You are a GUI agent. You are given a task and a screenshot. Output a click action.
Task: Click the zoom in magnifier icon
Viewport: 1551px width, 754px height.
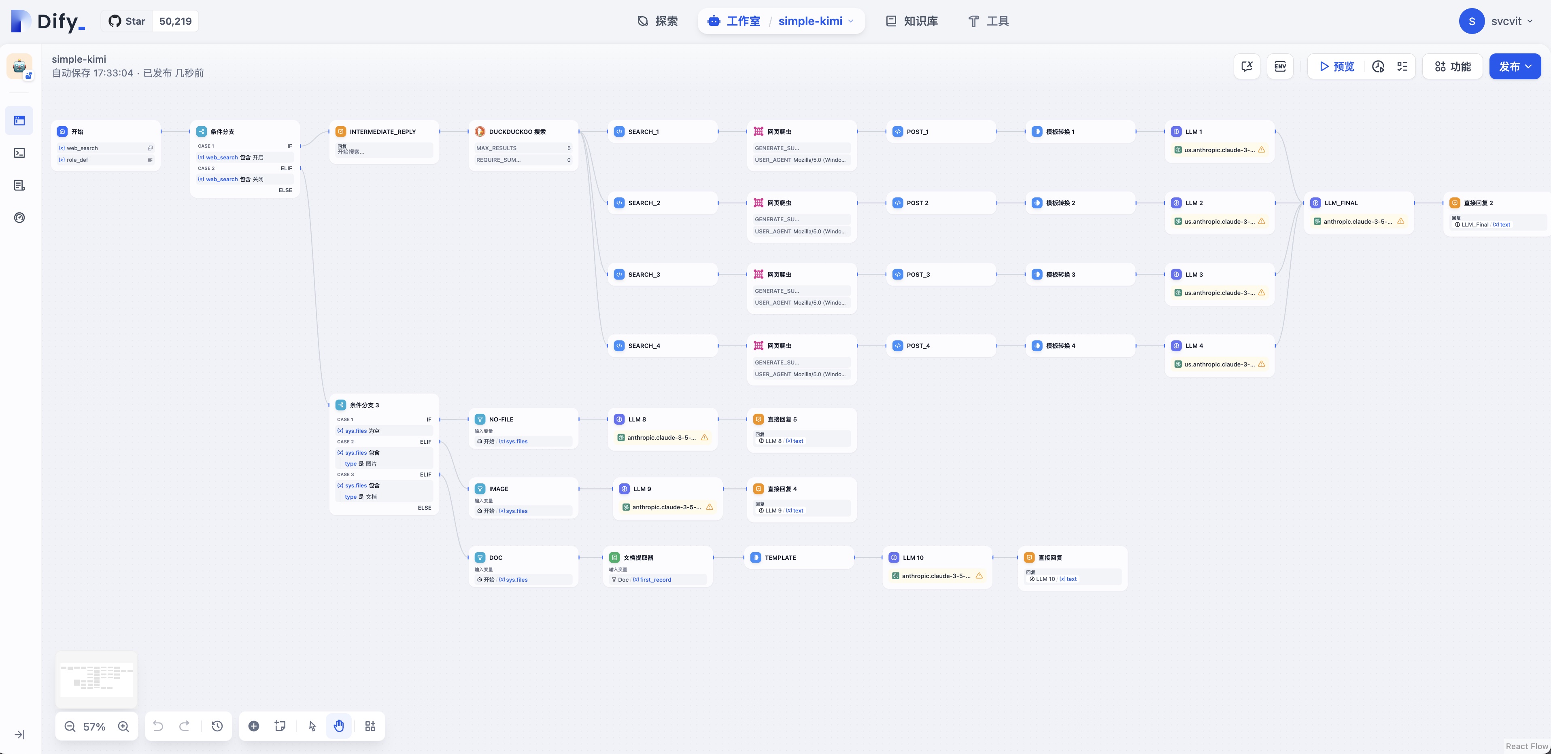[123, 726]
